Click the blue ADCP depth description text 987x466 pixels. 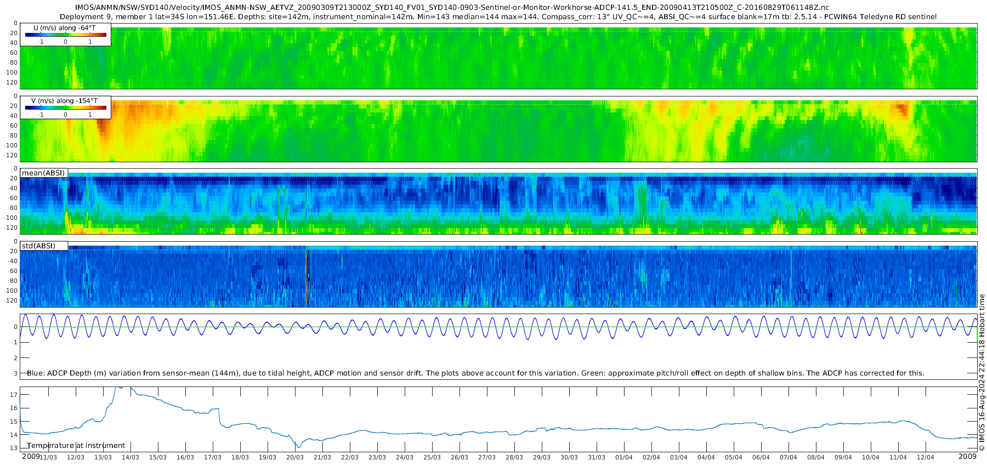coord(475,373)
